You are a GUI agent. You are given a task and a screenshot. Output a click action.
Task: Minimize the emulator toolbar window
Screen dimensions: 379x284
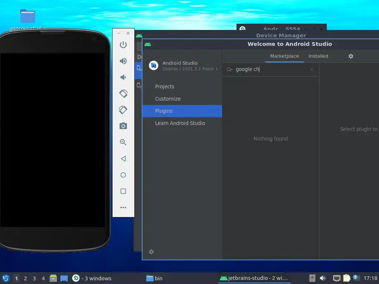coord(119,33)
